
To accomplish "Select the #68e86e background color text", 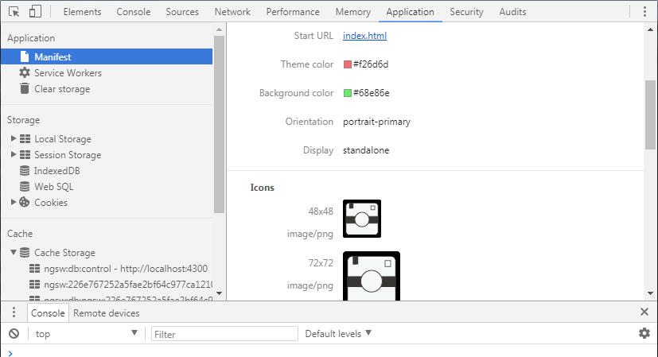I will tap(372, 93).
